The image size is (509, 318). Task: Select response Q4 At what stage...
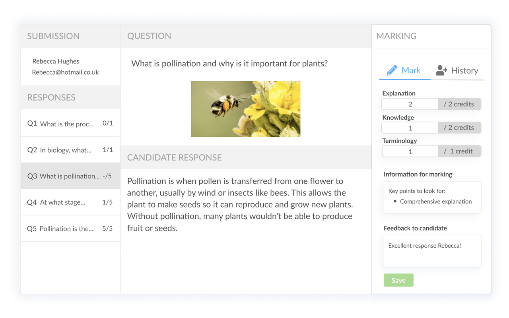pyautogui.click(x=70, y=202)
